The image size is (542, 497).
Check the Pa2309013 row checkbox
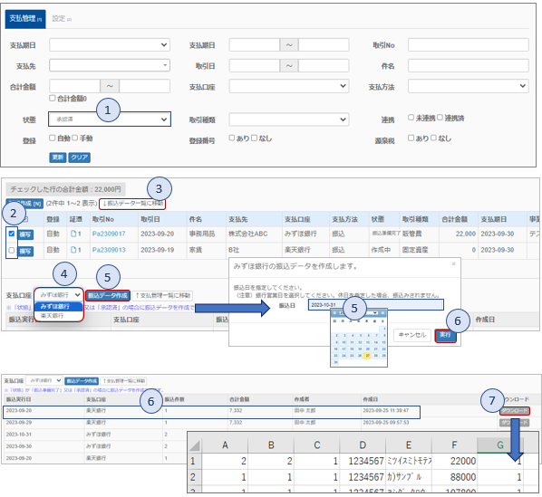click(12, 250)
